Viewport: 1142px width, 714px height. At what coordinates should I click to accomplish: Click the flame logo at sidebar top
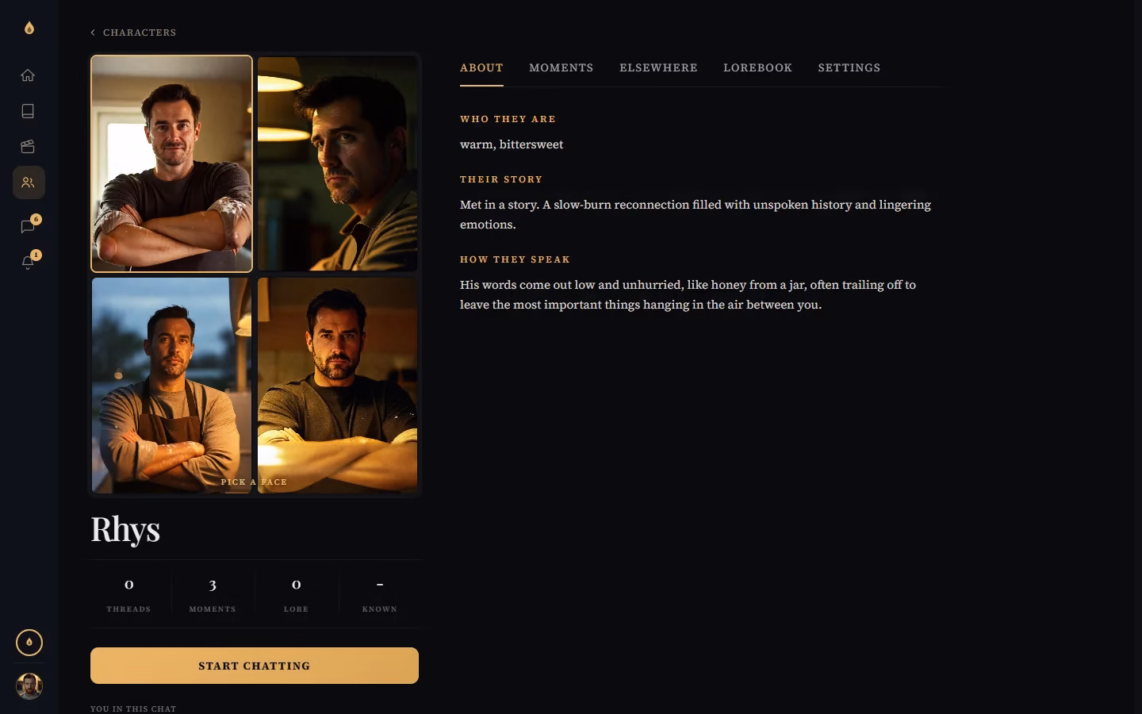tap(29, 28)
